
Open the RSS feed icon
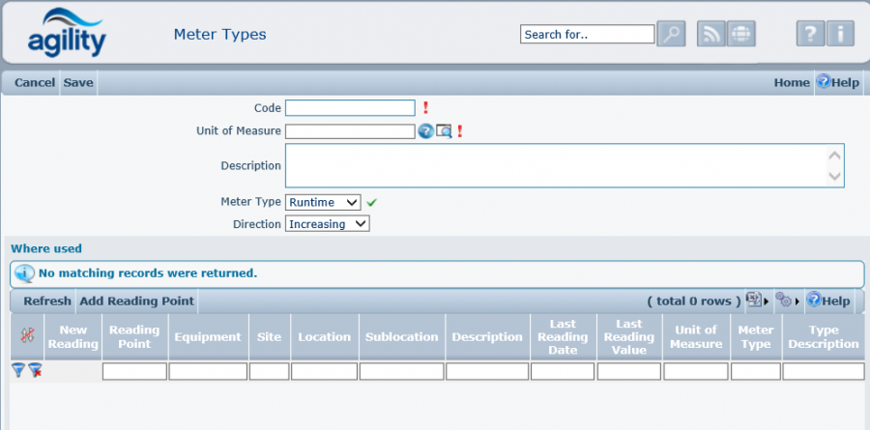pyautogui.click(x=711, y=34)
